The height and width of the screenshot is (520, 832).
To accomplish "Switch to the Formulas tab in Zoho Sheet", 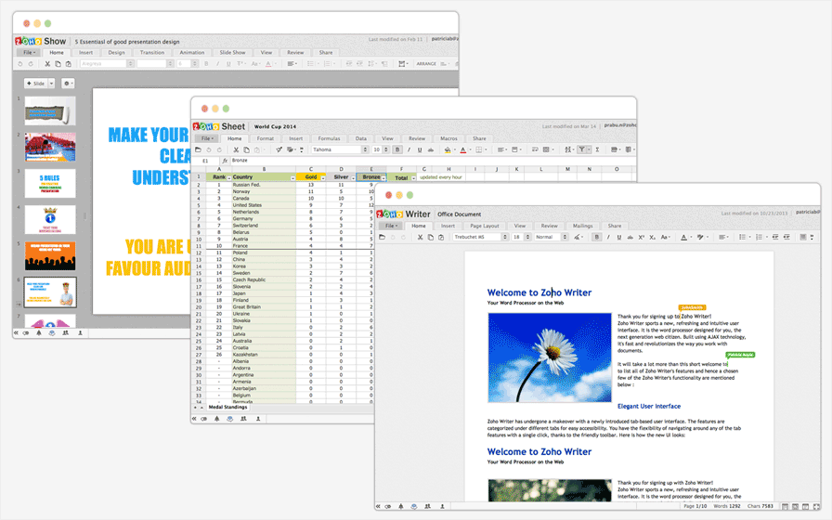I will [329, 138].
